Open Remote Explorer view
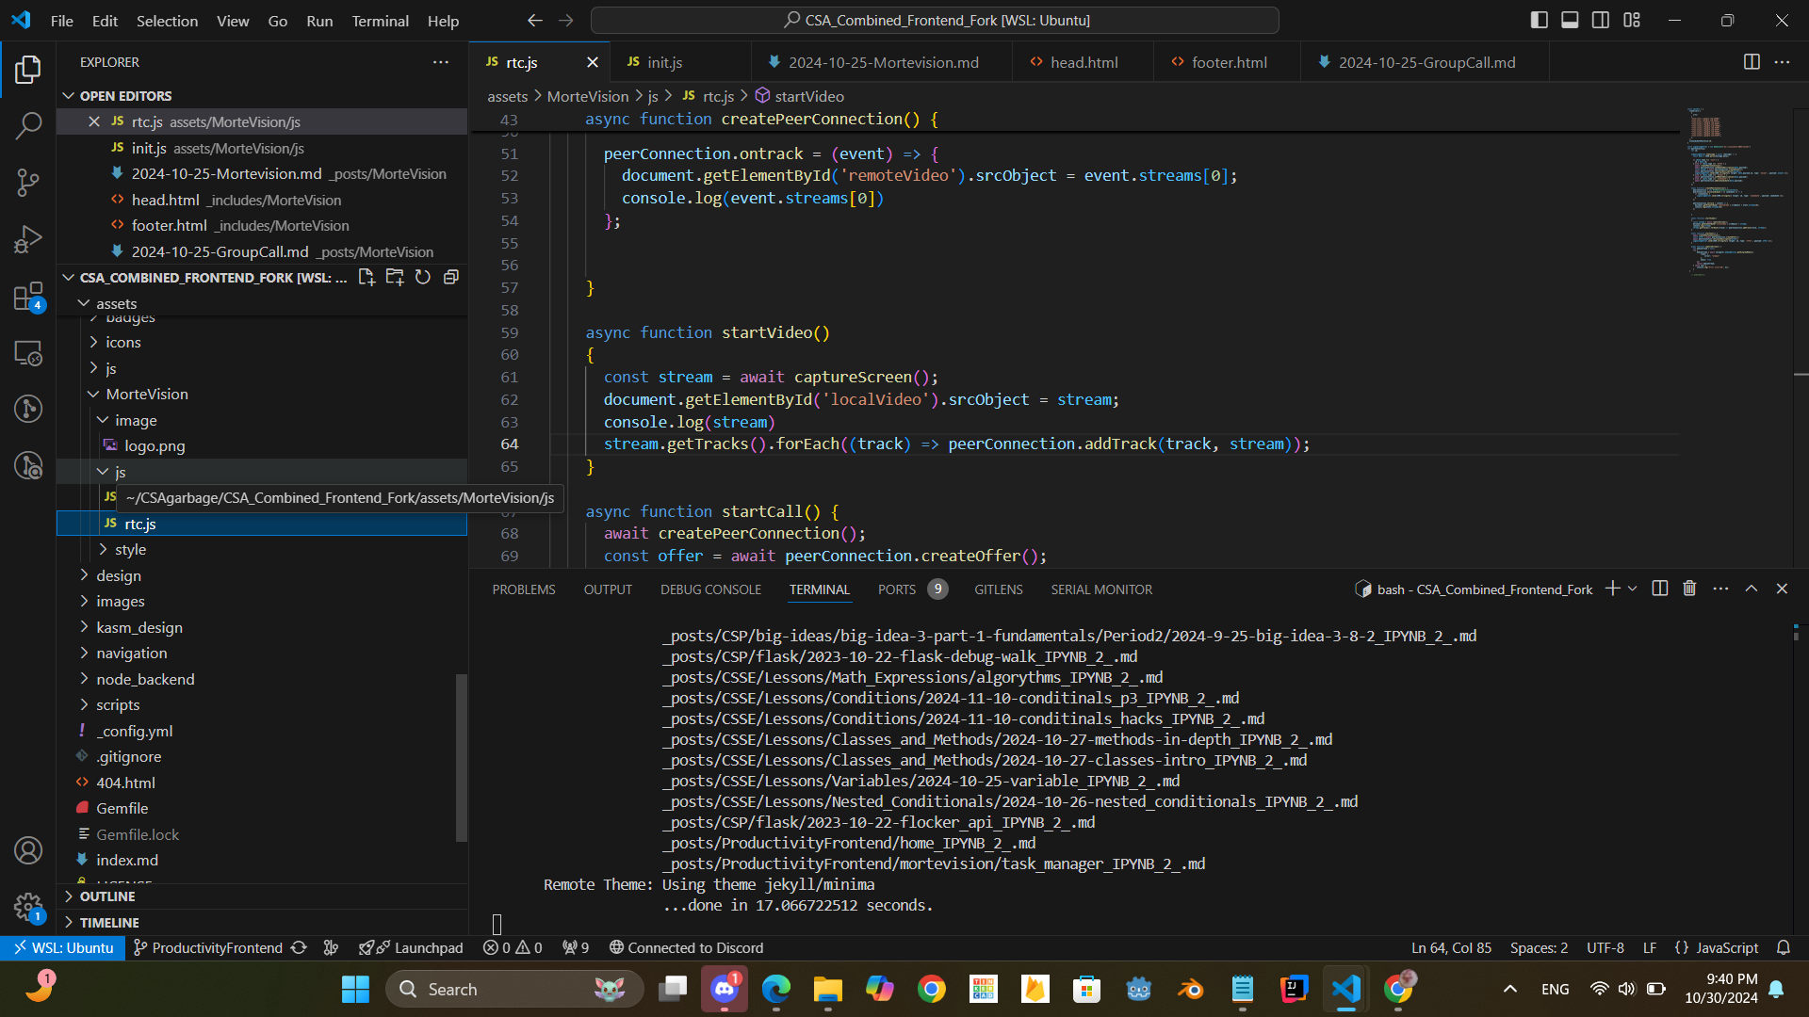 click(x=28, y=353)
